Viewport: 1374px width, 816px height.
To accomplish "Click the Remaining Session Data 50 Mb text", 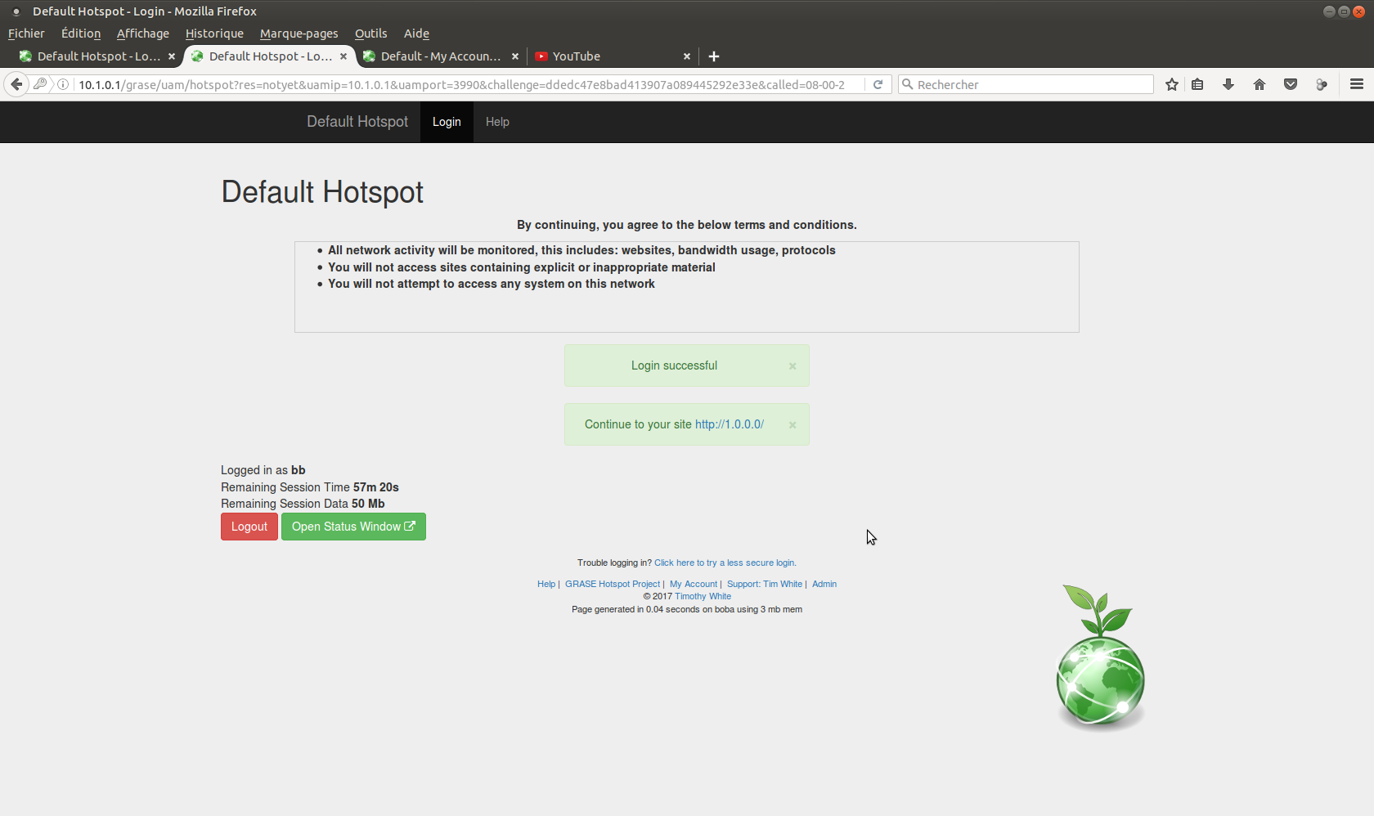I will tap(303, 504).
